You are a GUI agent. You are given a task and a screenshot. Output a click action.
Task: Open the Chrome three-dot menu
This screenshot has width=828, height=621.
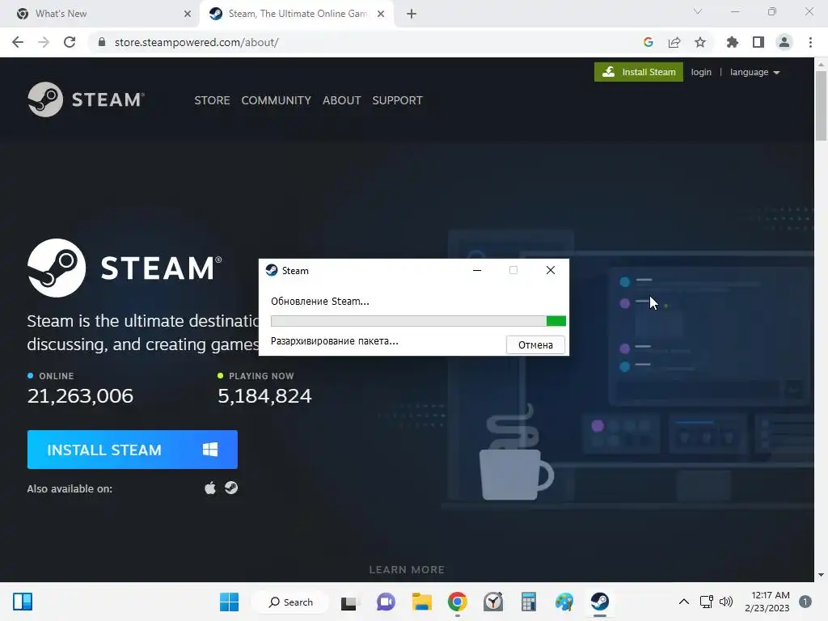(810, 42)
